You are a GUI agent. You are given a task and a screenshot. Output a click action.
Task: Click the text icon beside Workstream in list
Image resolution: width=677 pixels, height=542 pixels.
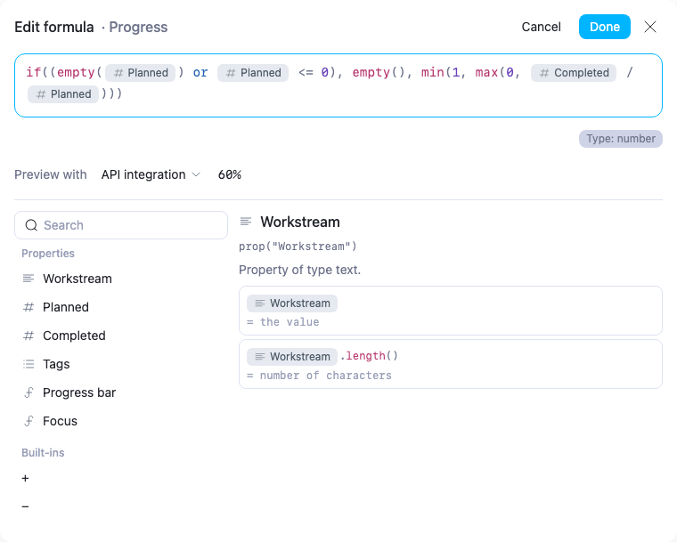29,279
